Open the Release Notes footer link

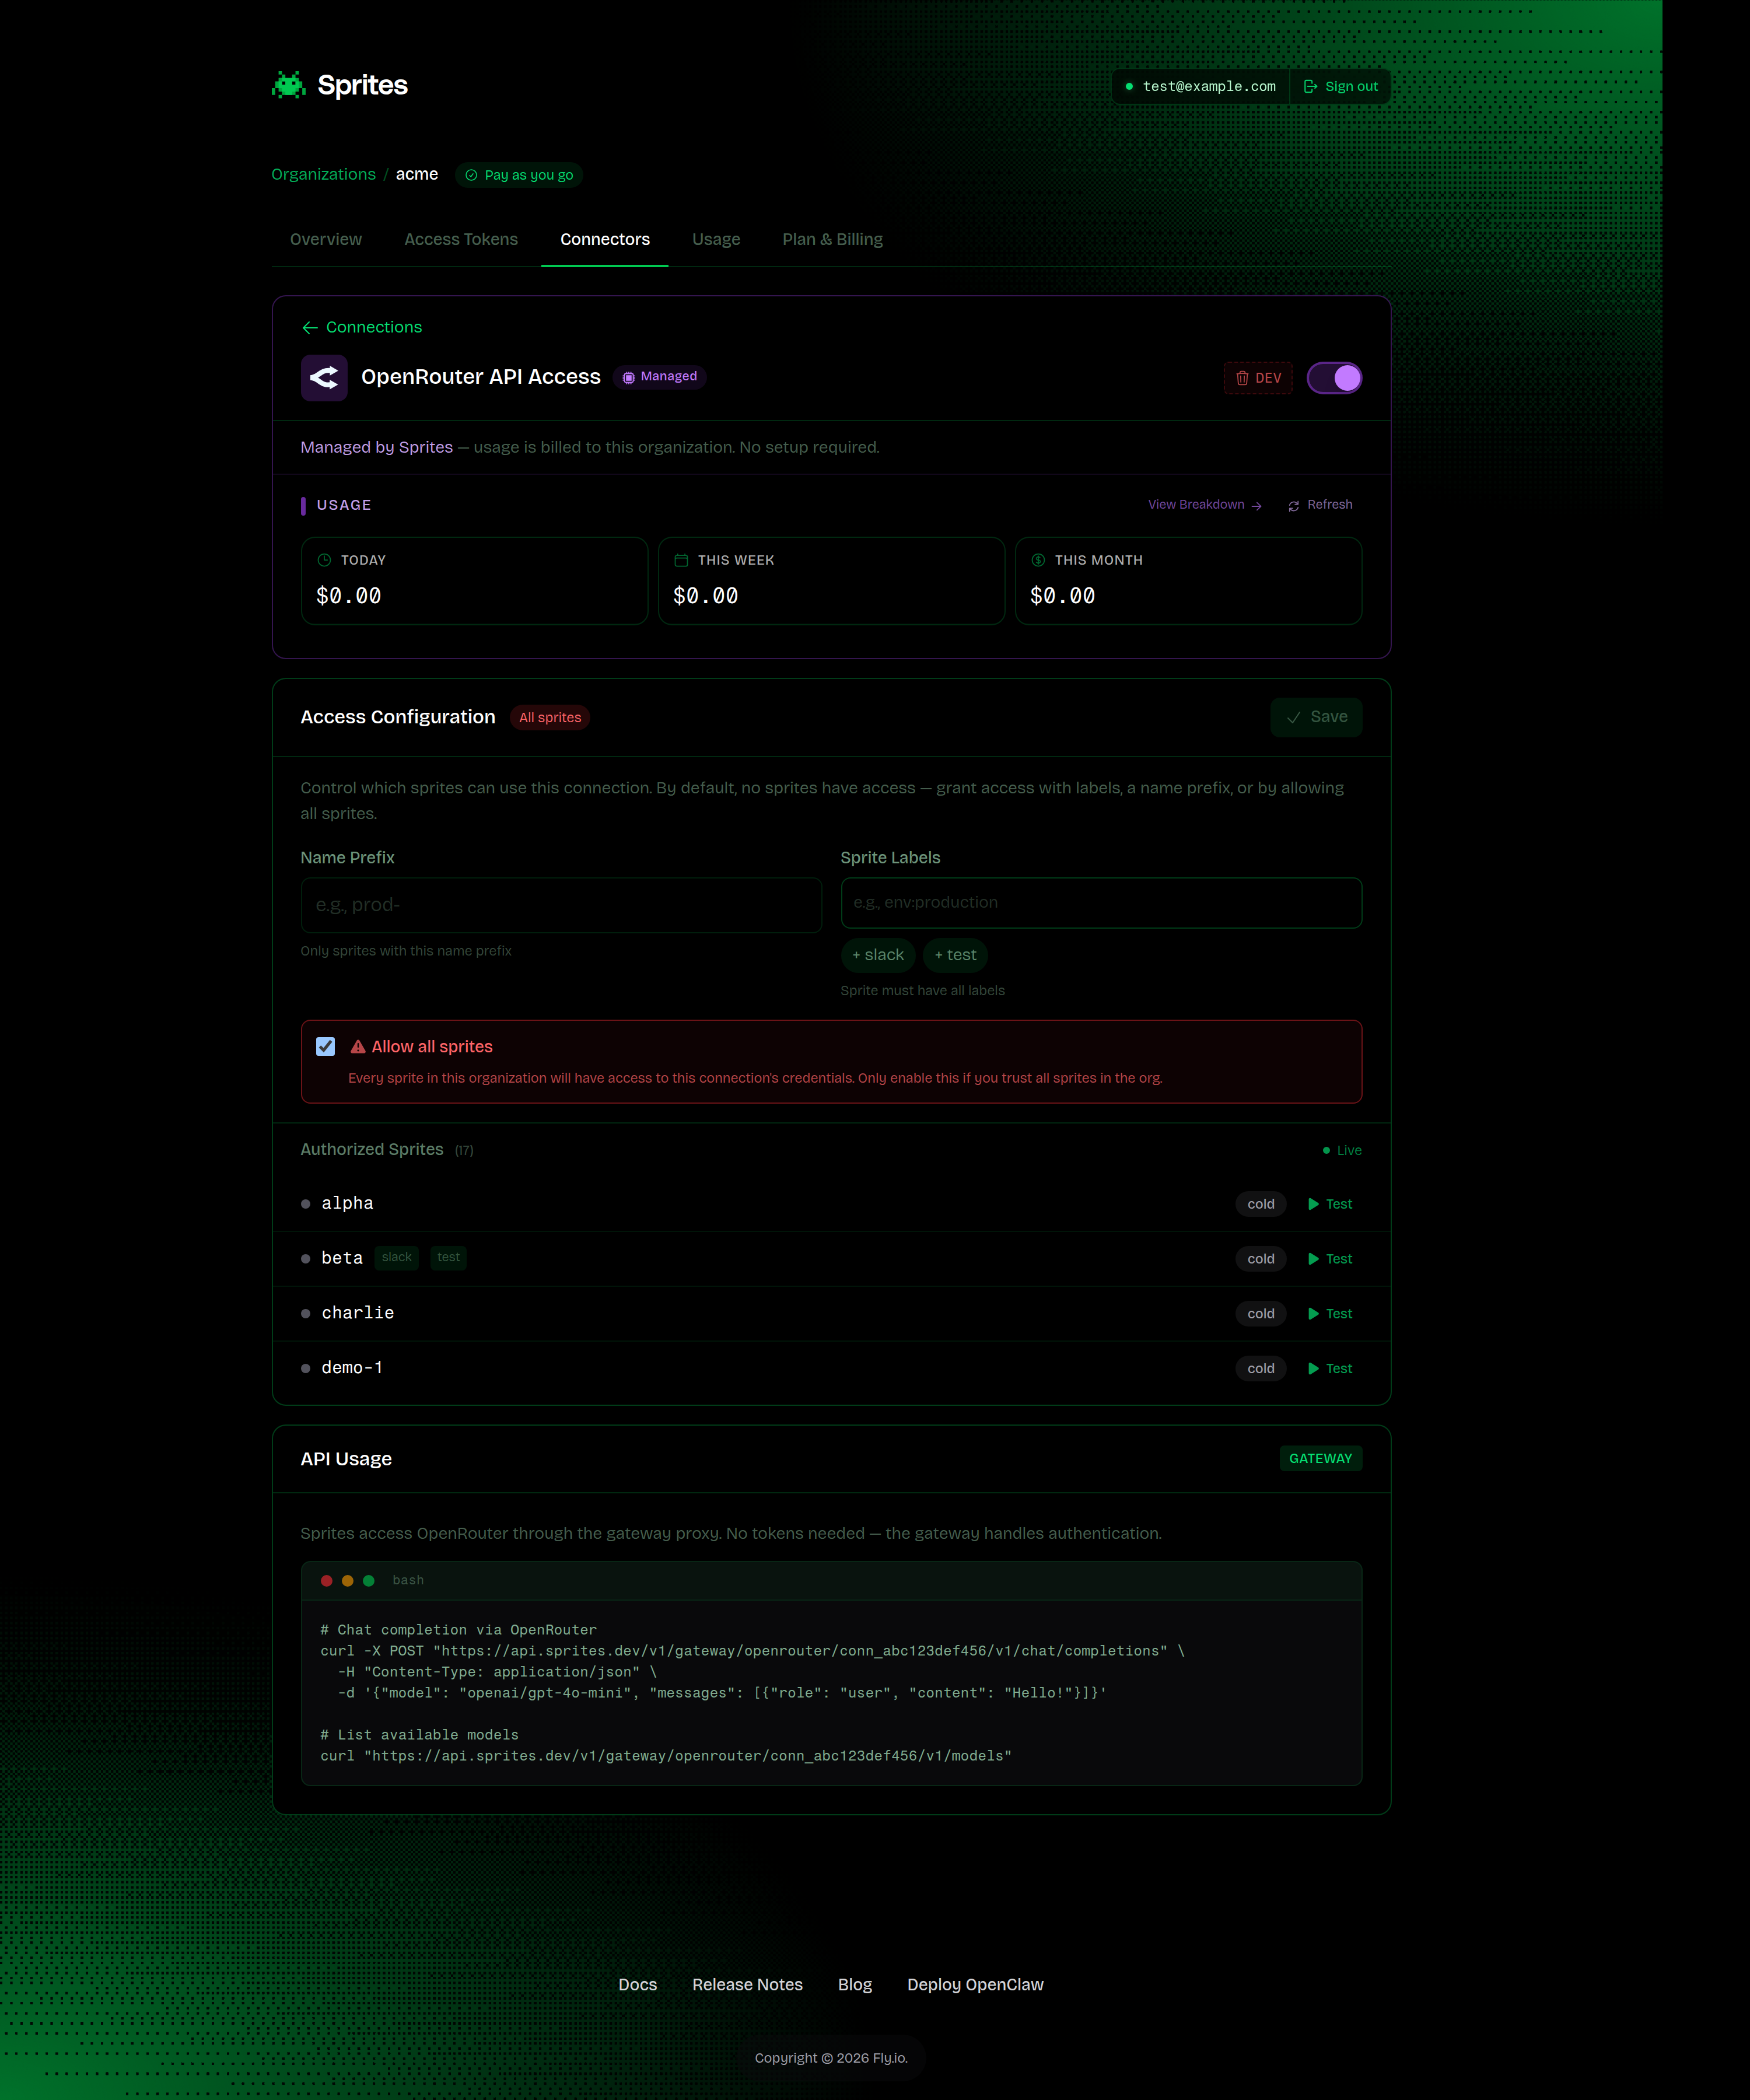(747, 1985)
